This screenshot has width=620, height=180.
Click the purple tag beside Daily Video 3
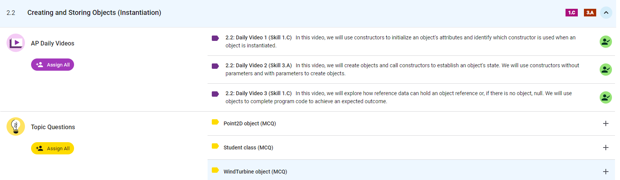(x=215, y=94)
